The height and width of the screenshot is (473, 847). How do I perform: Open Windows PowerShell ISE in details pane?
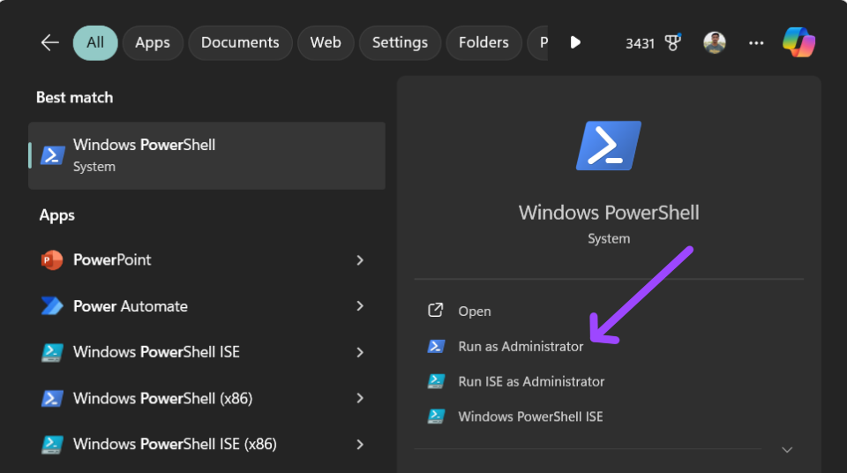[530, 417]
